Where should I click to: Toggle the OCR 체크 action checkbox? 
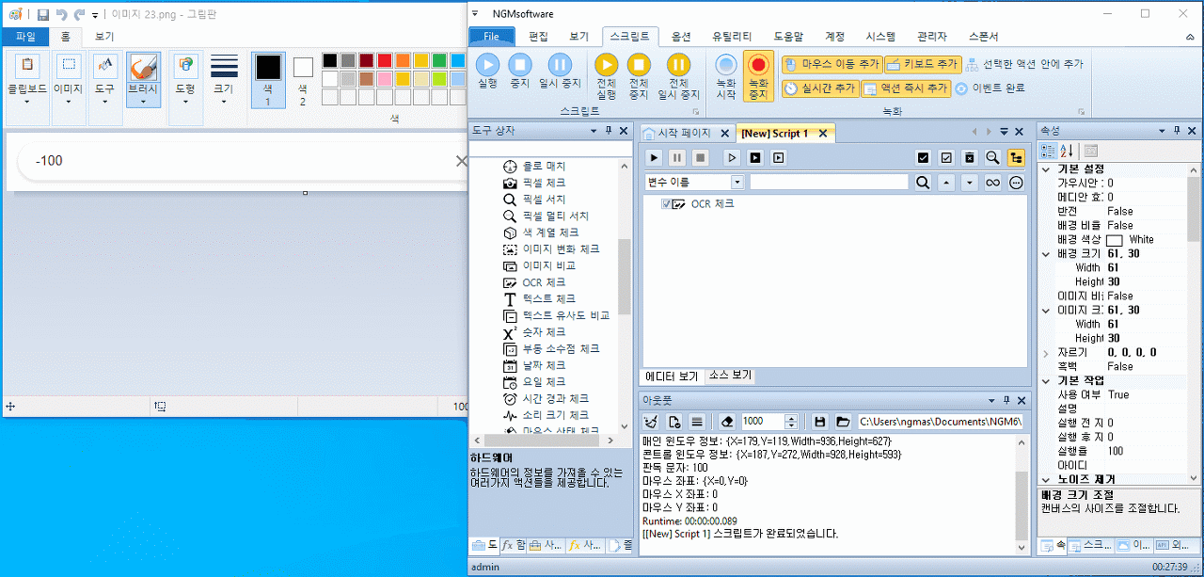tap(666, 204)
